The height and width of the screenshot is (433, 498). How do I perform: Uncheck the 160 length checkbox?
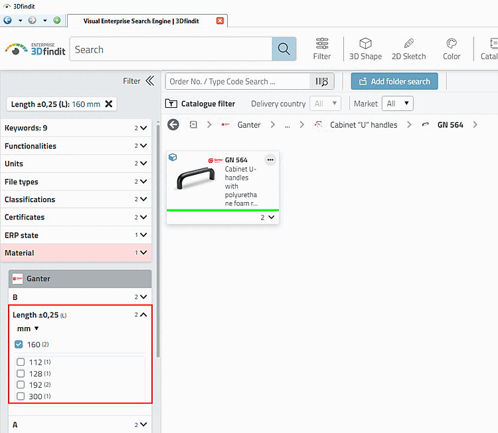coord(19,345)
